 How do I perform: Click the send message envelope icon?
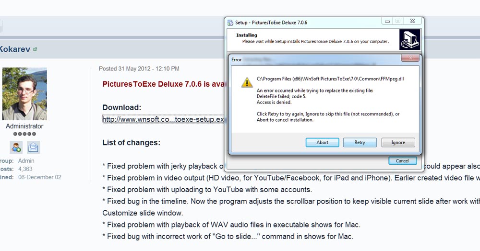click(34, 147)
